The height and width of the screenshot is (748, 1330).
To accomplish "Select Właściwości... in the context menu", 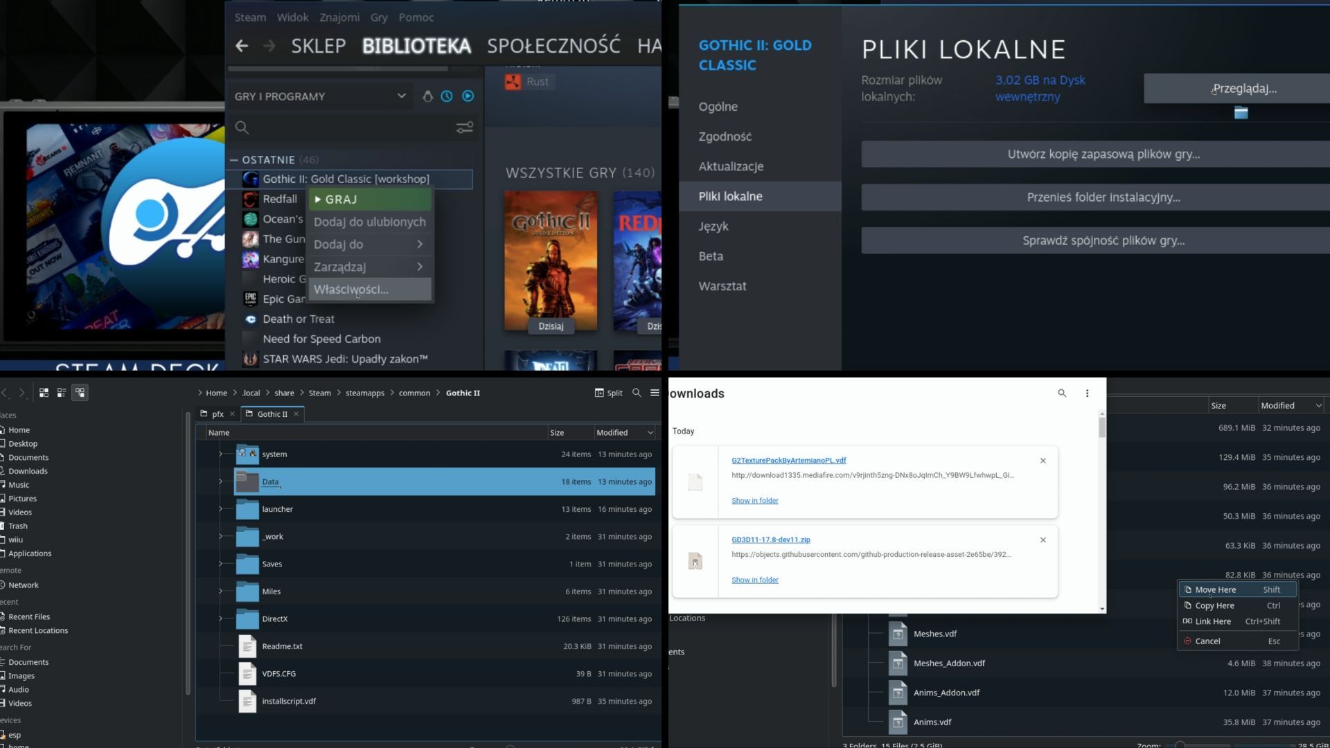I will coord(351,290).
